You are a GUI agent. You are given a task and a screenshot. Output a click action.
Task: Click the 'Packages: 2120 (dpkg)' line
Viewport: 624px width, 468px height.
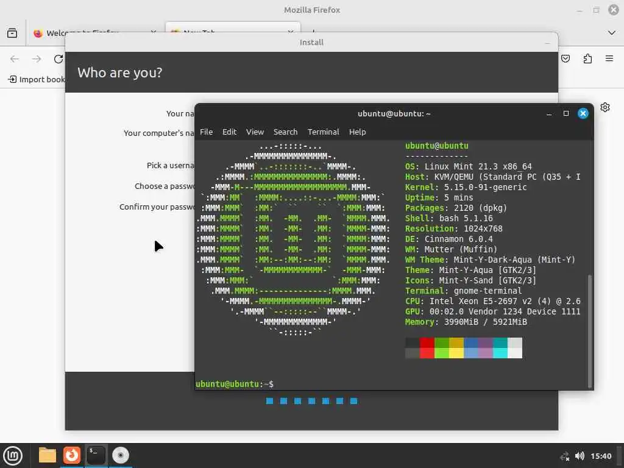pyautogui.click(x=456, y=208)
